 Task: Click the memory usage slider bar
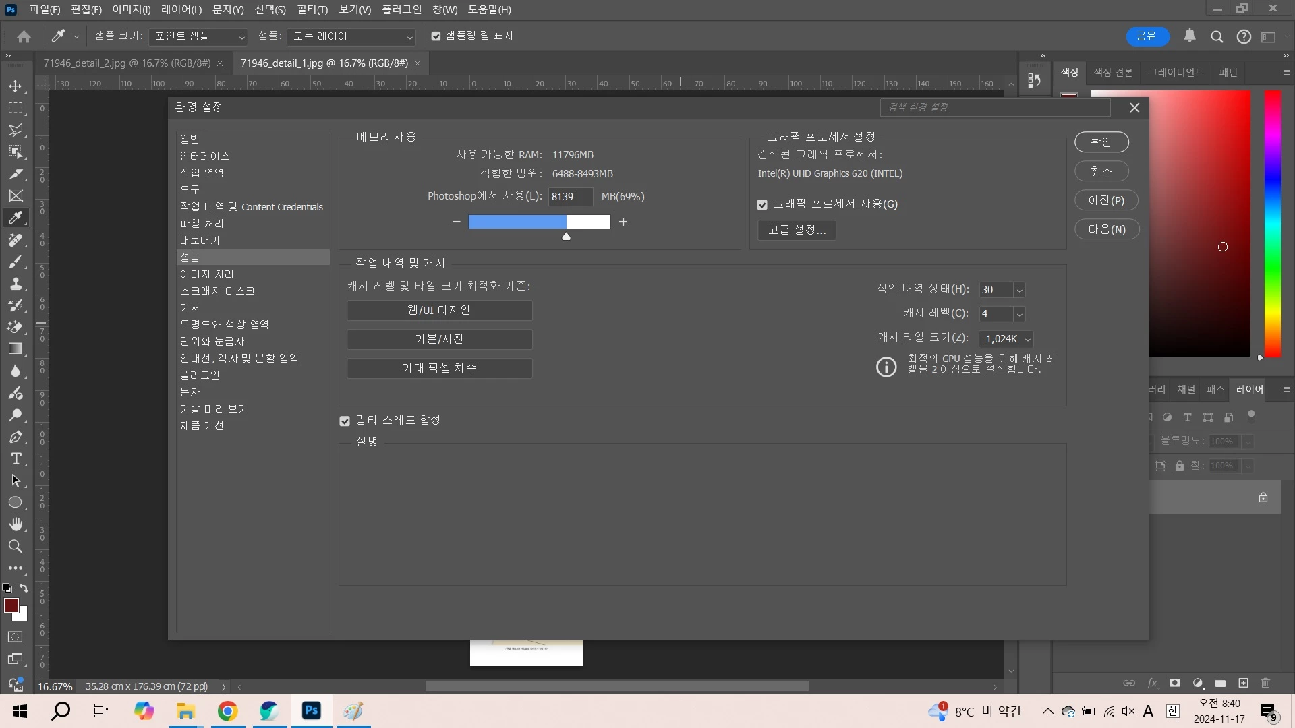coord(539,222)
